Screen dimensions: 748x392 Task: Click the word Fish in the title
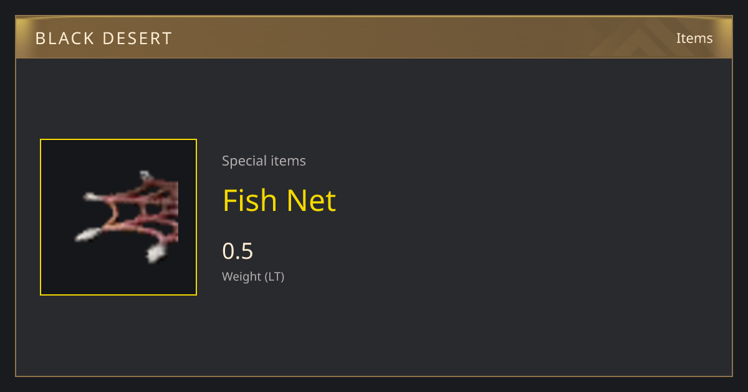tap(250, 200)
